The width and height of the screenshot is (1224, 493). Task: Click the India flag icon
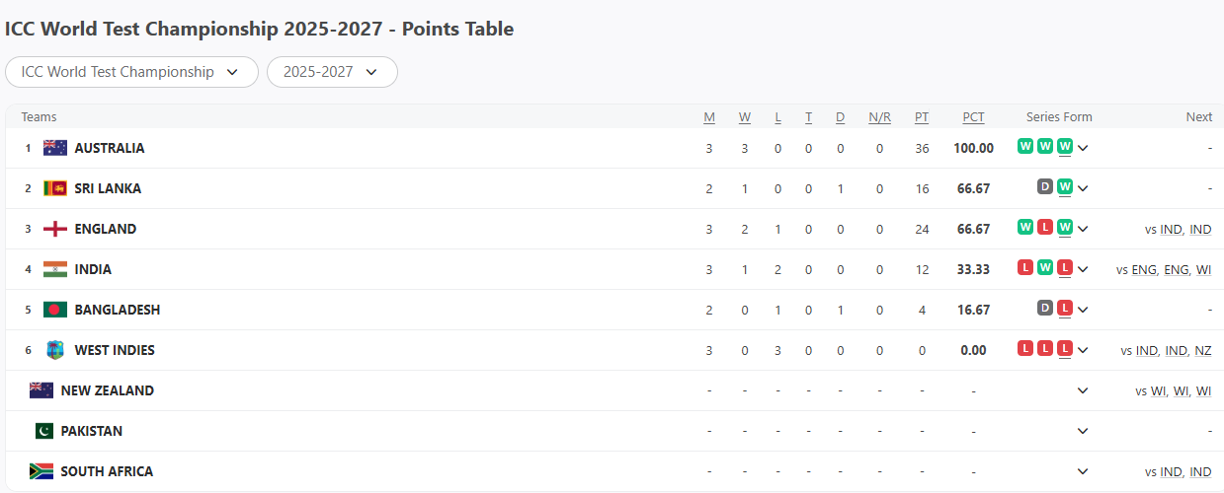[x=54, y=269]
